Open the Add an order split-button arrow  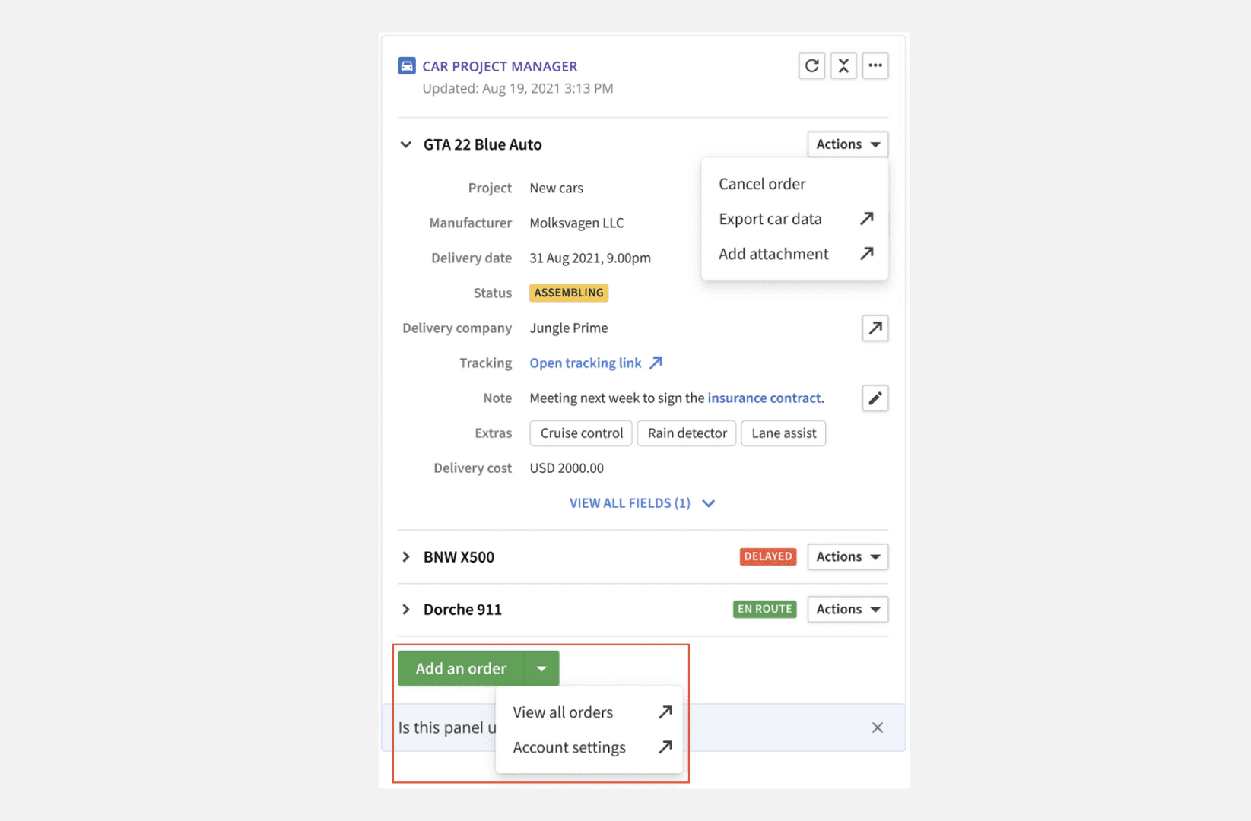541,669
